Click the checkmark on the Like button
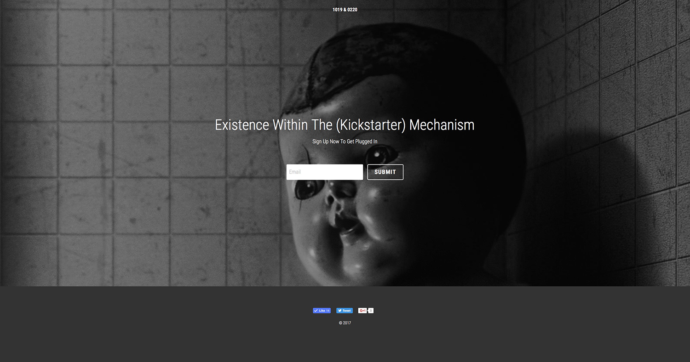The width and height of the screenshot is (690, 362). (x=316, y=311)
